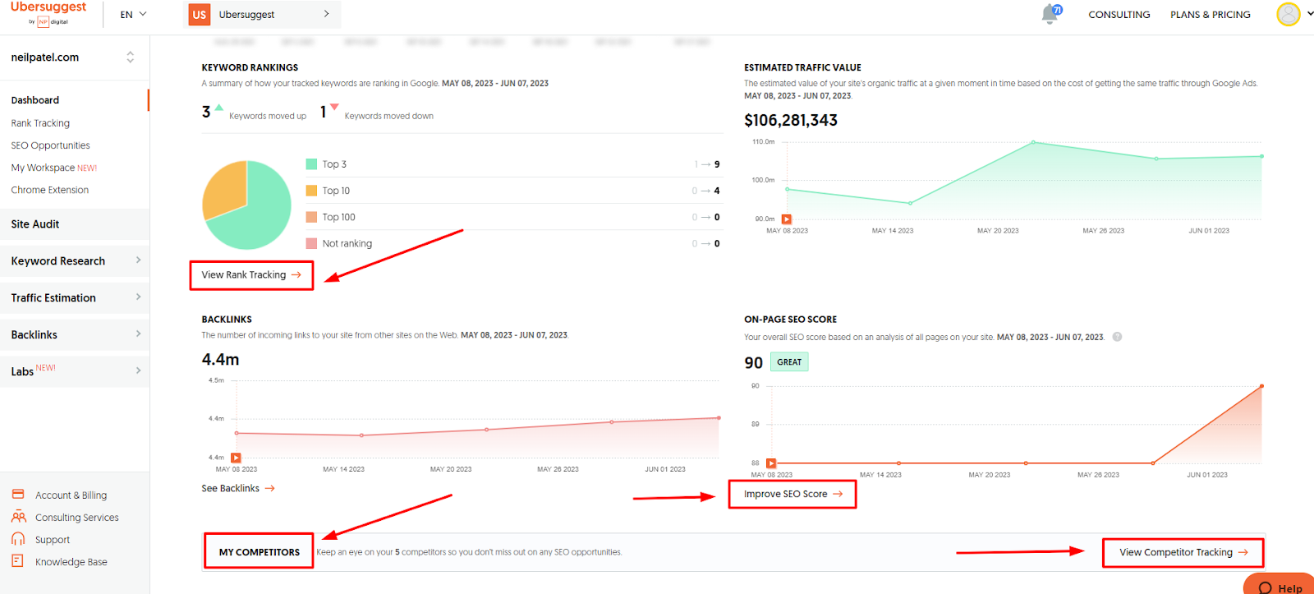
Task: Go to Rank Tracking in sidebar
Action: (x=40, y=123)
